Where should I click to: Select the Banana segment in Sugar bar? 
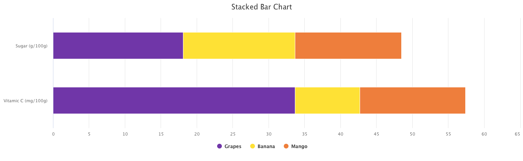coord(239,46)
